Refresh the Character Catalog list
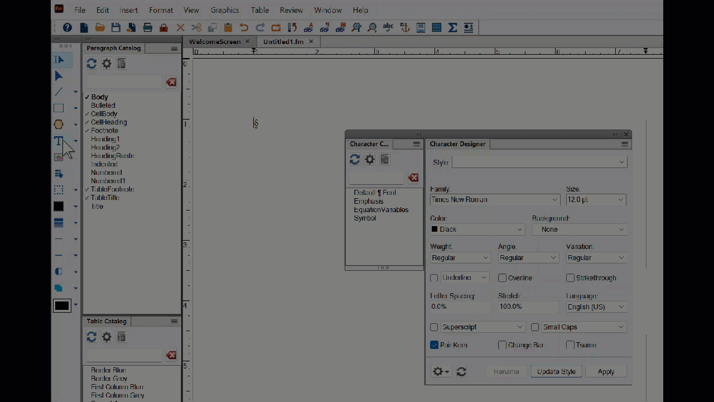714x402 pixels. [355, 160]
